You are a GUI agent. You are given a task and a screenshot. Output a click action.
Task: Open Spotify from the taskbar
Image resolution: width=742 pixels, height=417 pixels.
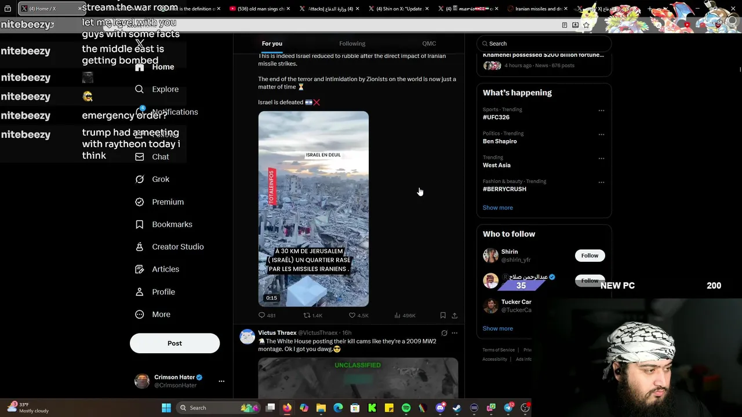tap(406, 408)
